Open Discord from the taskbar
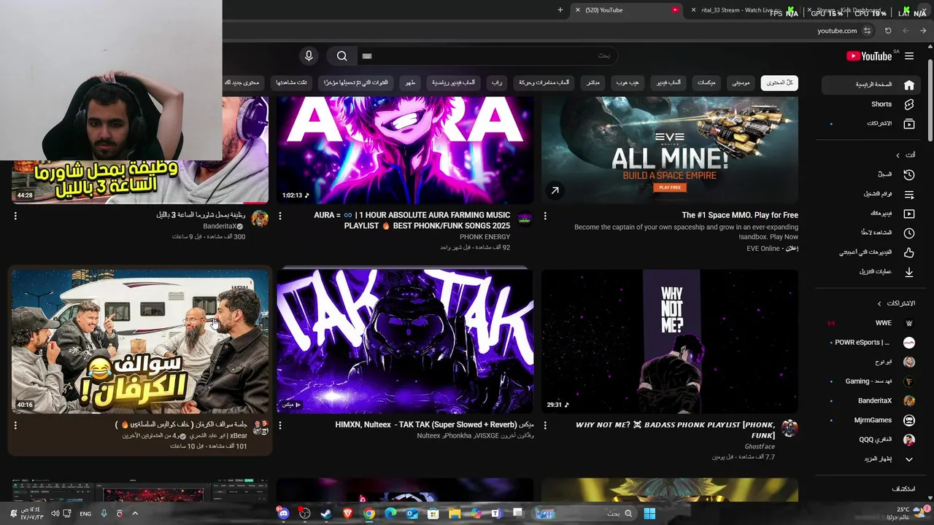Screen dimensions: 934x525 point(283,513)
